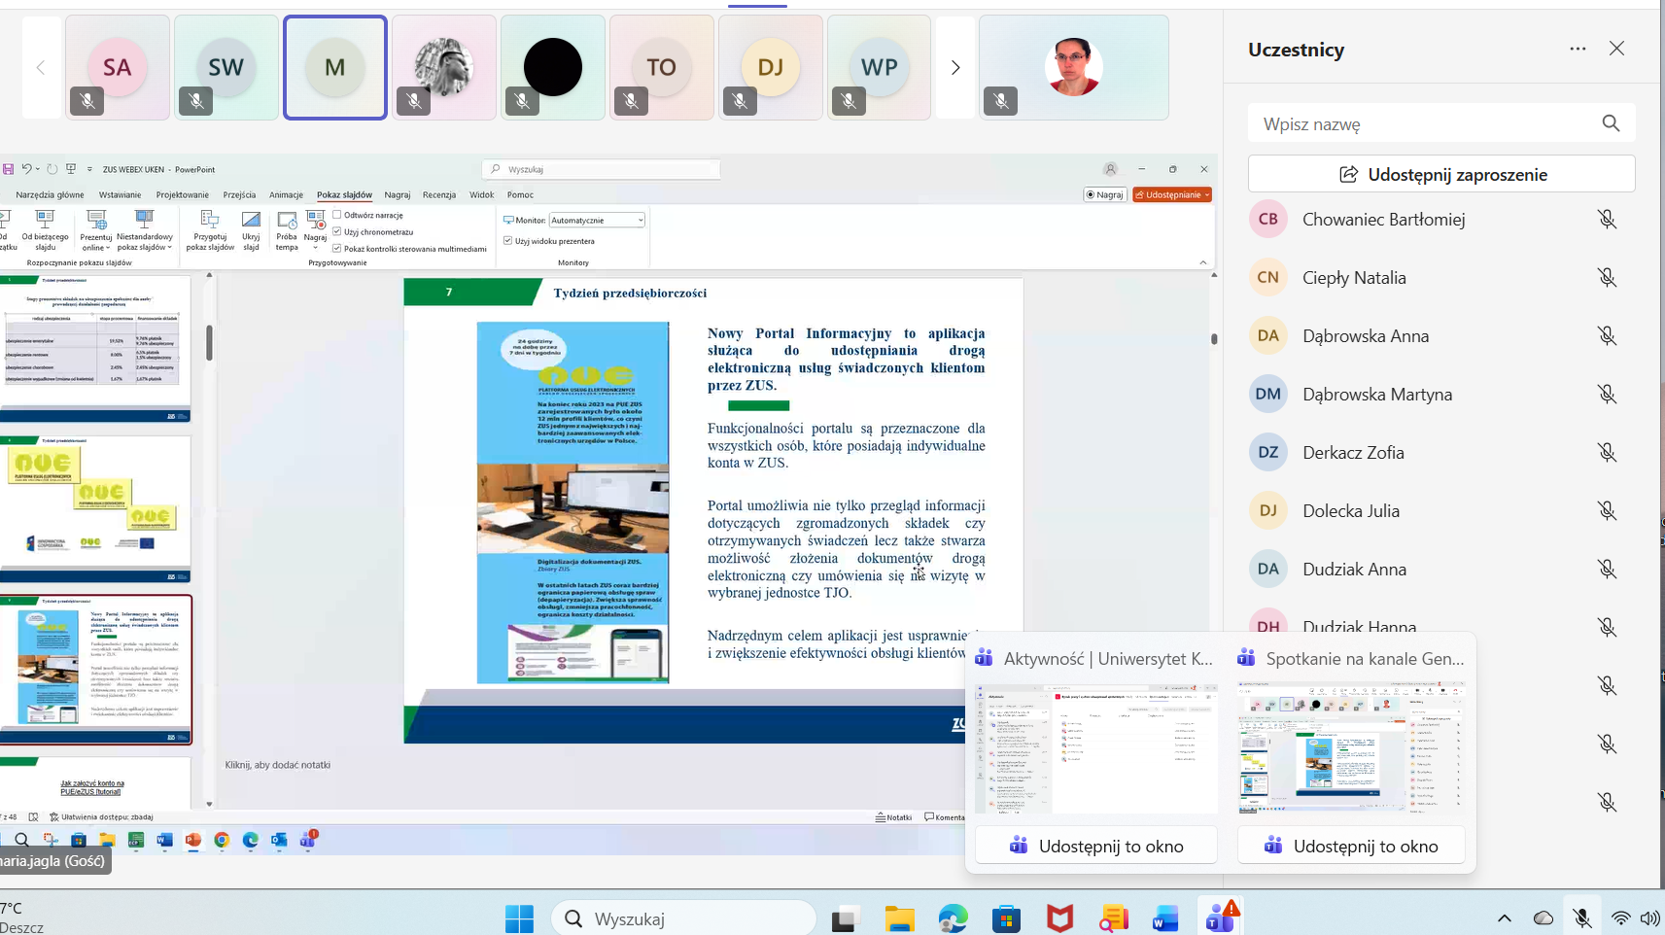
Task: Open more options in Uczestnicy panel
Action: click(x=1577, y=49)
